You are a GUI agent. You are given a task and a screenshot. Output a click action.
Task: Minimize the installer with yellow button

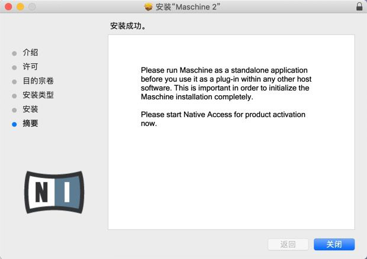coord(20,7)
